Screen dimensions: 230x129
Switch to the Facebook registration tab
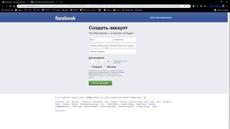[44, 2]
